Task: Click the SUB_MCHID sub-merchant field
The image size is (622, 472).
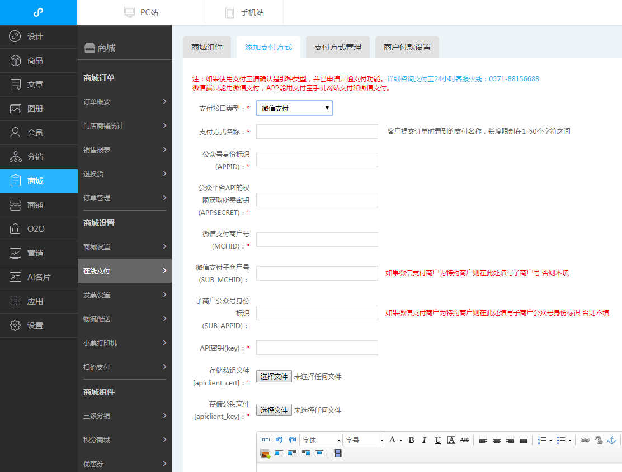Action: click(x=317, y=273)
